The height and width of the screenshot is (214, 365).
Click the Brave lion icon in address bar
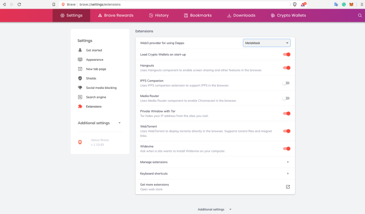[63, 5]
